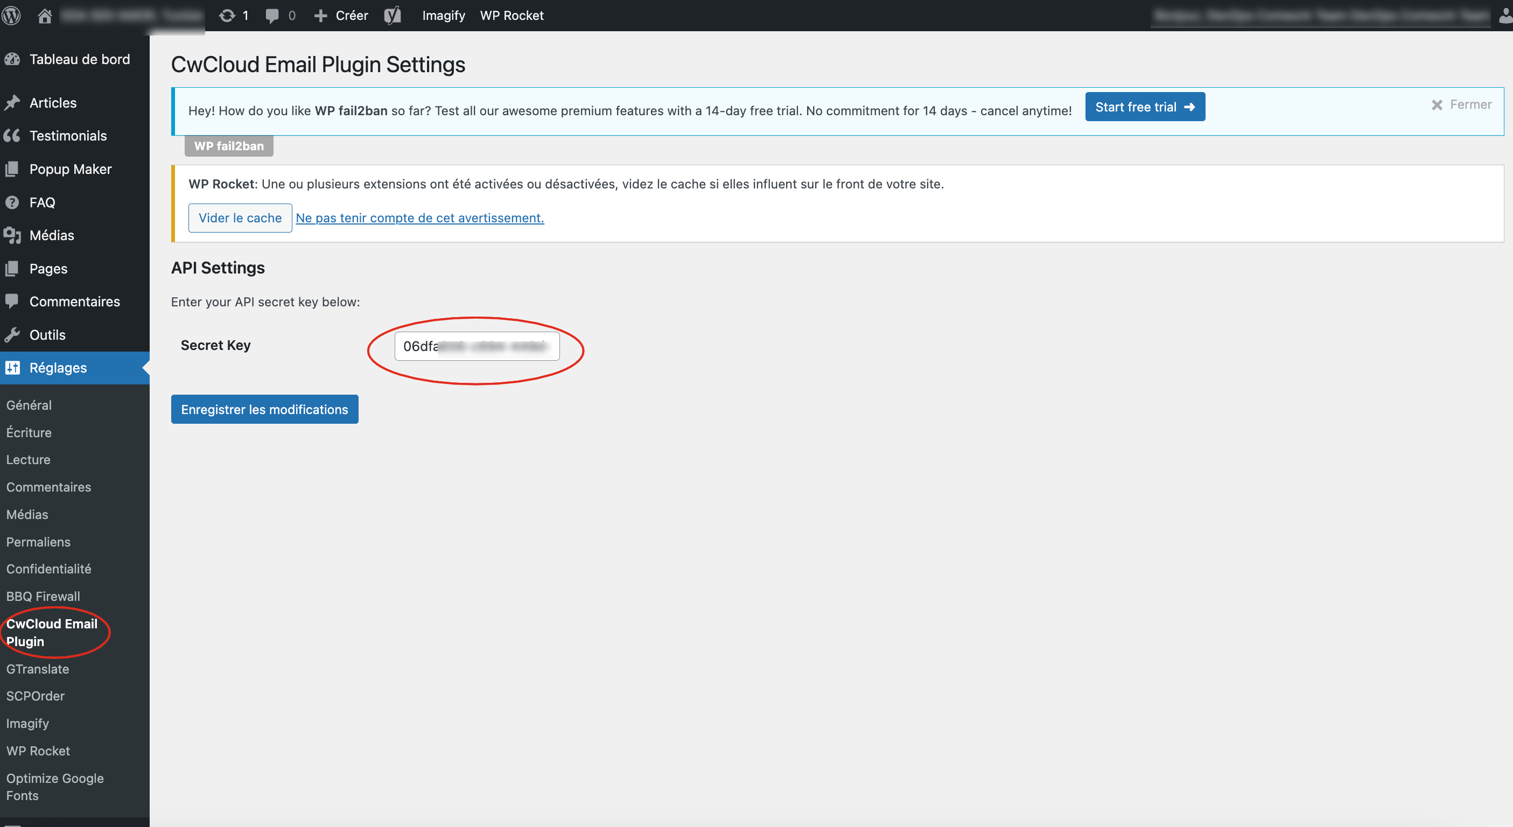The width and height of the screenshot is (1513, 827).
Task: Save with Enregistrer les modifications
Action: click(264, 409)
